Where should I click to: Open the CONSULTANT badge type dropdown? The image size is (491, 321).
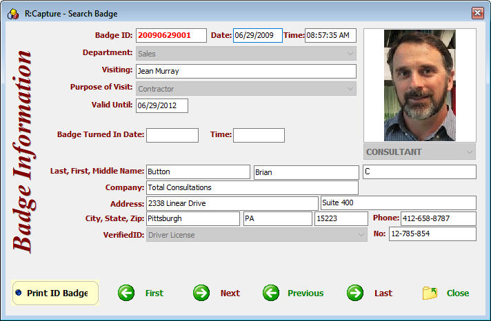(x=419, y=152)
